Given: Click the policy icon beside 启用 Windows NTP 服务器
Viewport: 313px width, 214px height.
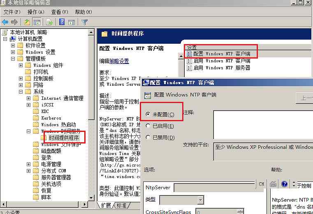Looking at the screenshot, I should [189, 68].
